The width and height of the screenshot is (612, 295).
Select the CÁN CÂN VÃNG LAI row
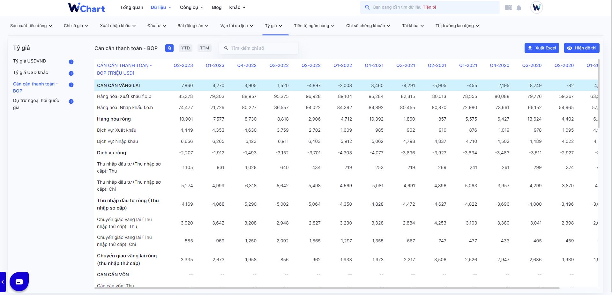tap(346, 85)
